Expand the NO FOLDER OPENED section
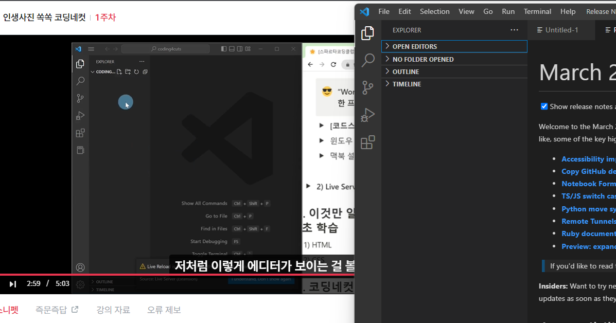Screen dimensions: 616x323 [x=454, y=59]
